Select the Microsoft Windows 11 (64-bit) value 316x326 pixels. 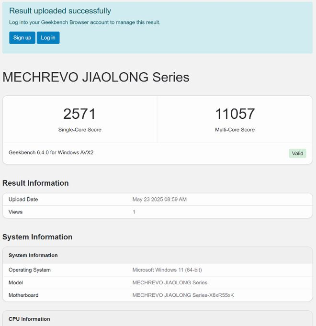[168, 270]
